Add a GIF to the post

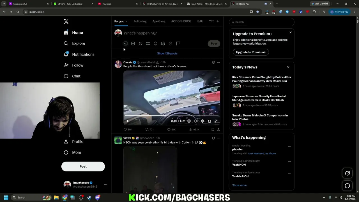tap(133, 43)
